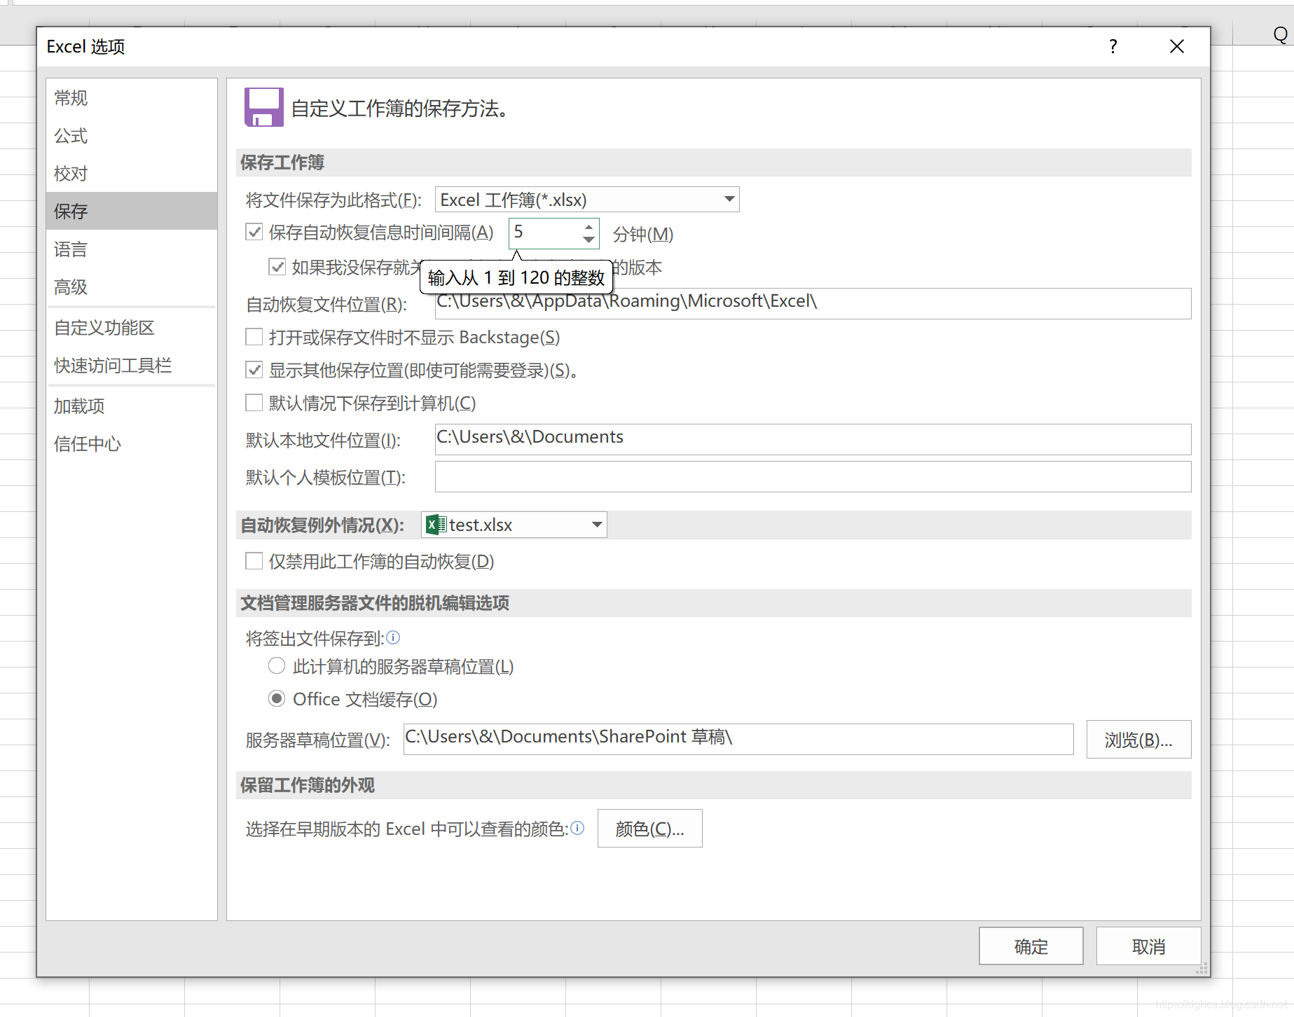
Task: Open the 高级 options category
Action: 132,287
